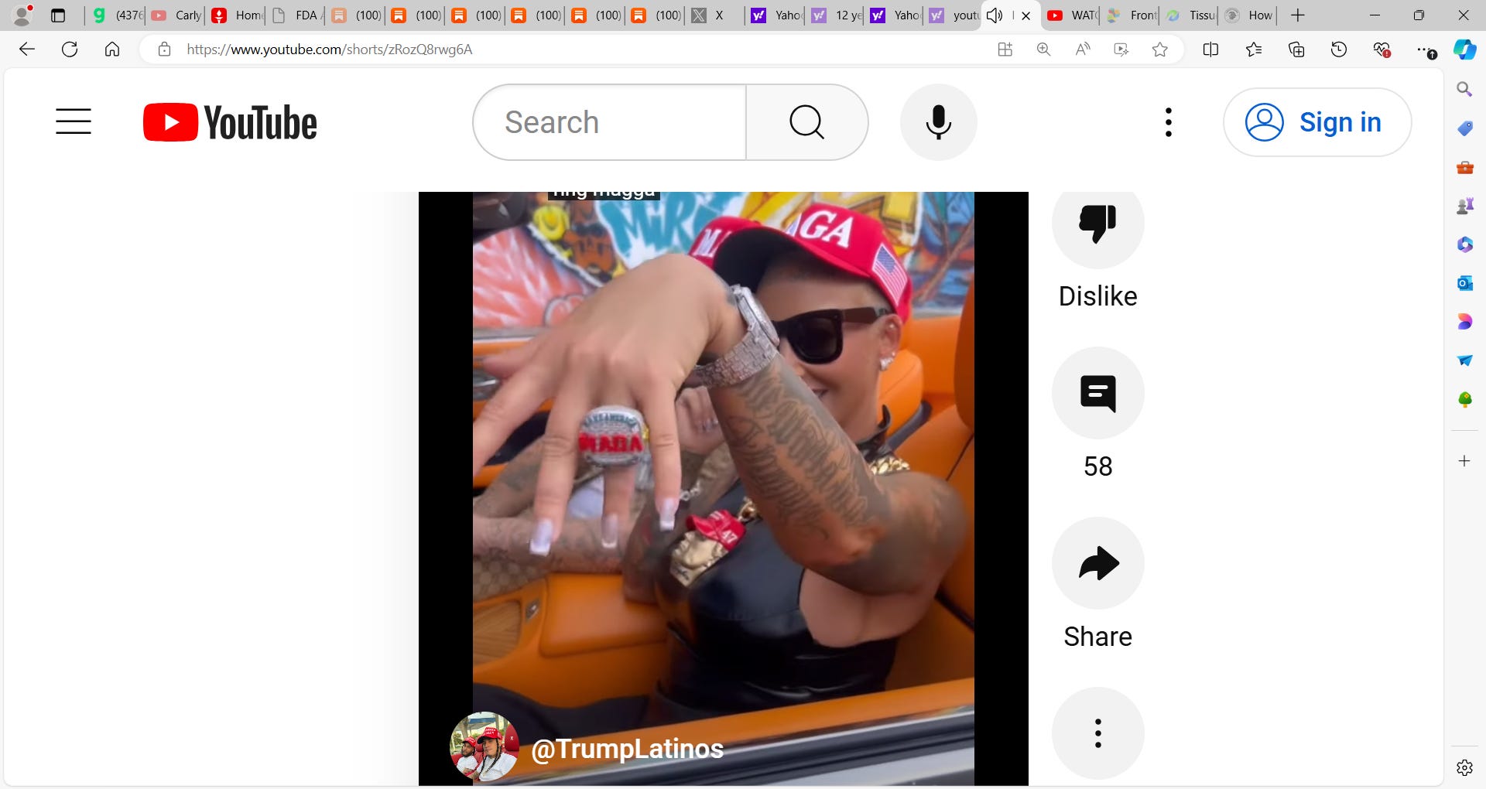Switch to the Hom tab
This screenshot has height=789, width=1486.
tap(237, 15)
